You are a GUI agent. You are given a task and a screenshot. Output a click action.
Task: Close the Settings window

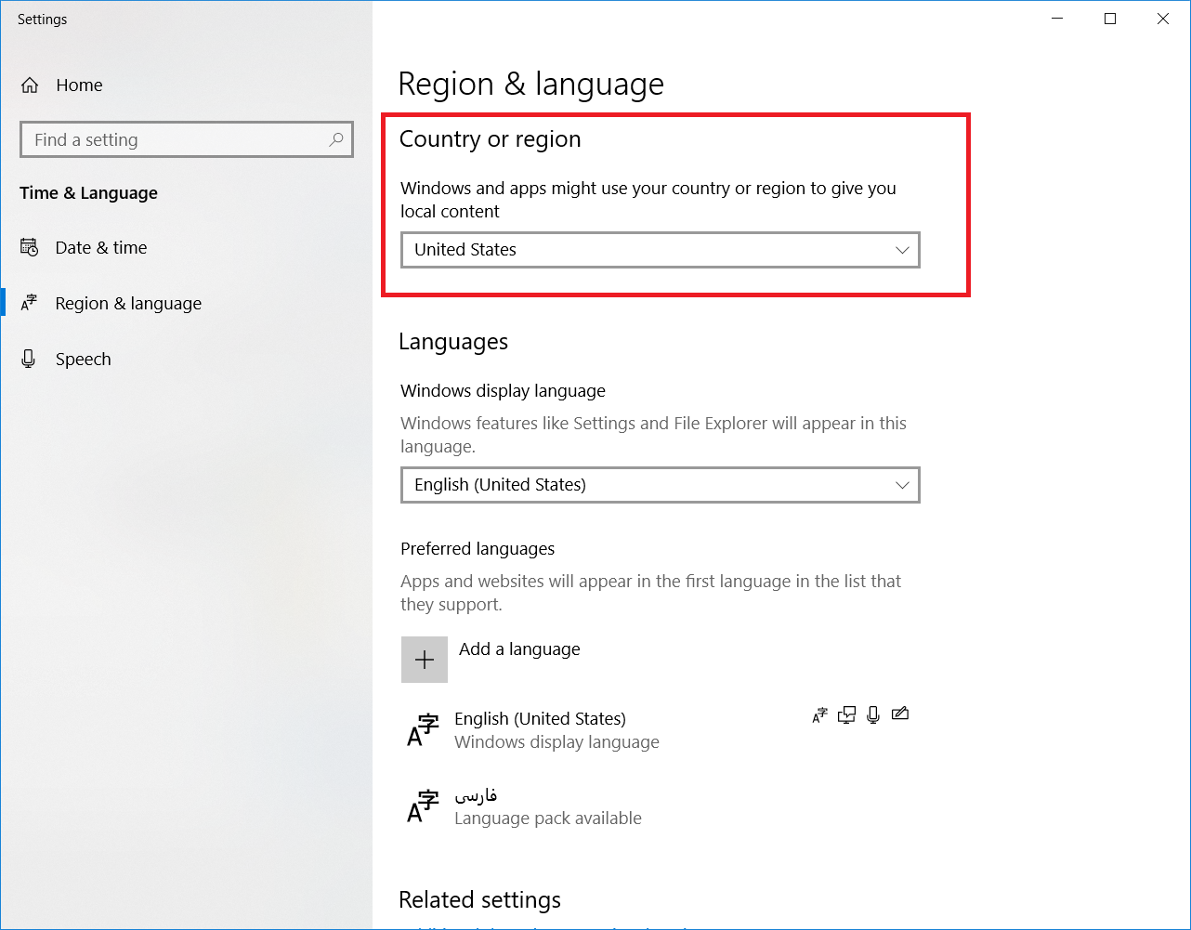point(1163,19)
